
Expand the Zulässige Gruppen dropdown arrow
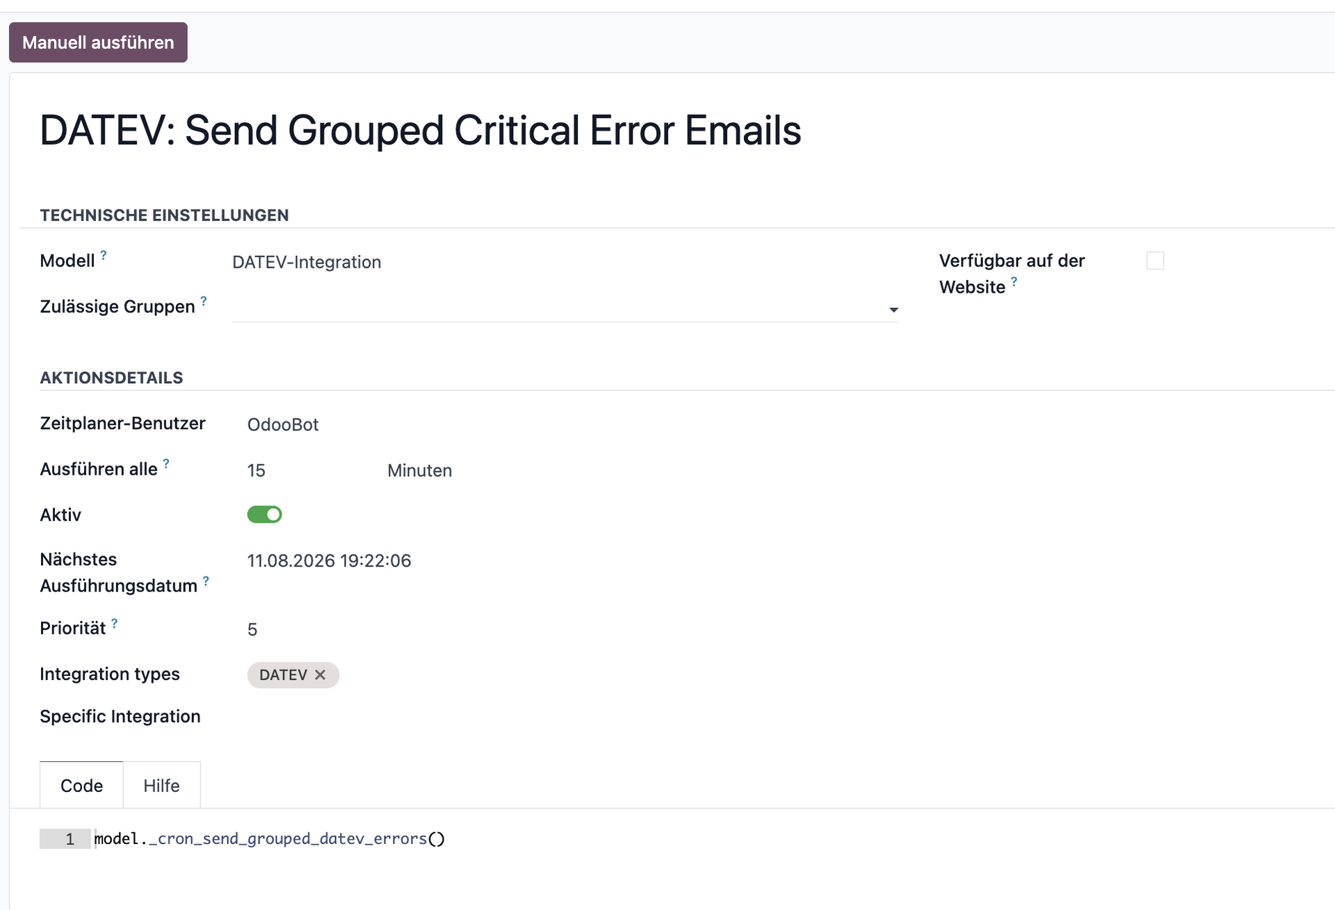click(x=893, y=309)
